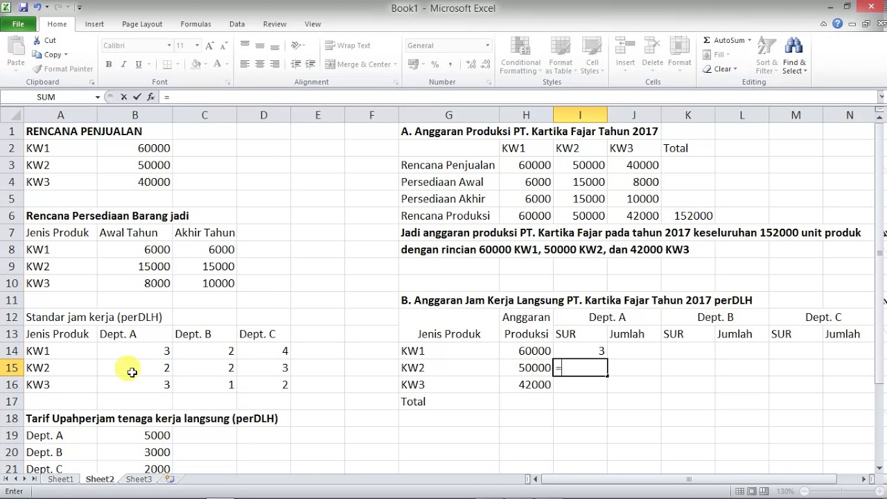
Task: Open the Clear dropdown
Action: pos(720,69)
